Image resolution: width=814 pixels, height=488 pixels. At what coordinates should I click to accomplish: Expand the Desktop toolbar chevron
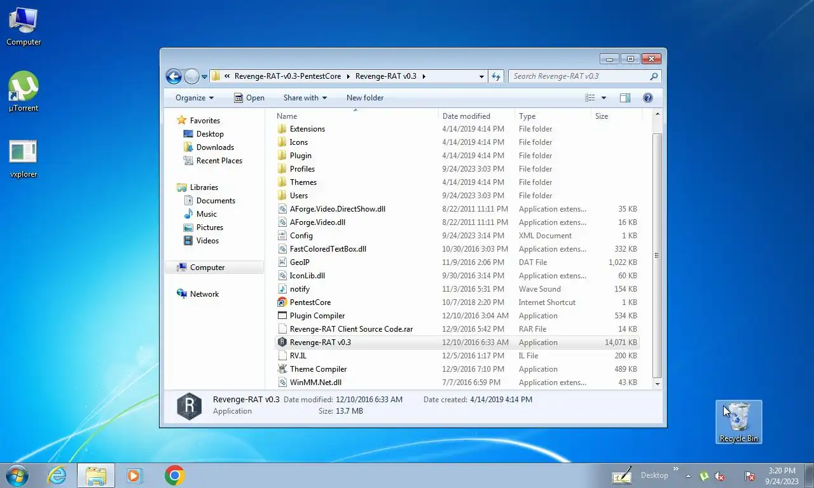point(676,470)
